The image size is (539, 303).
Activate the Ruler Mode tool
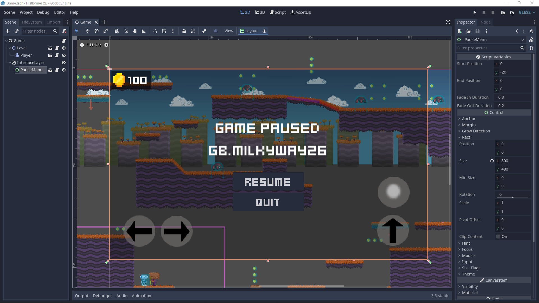[x=144, y=31]
